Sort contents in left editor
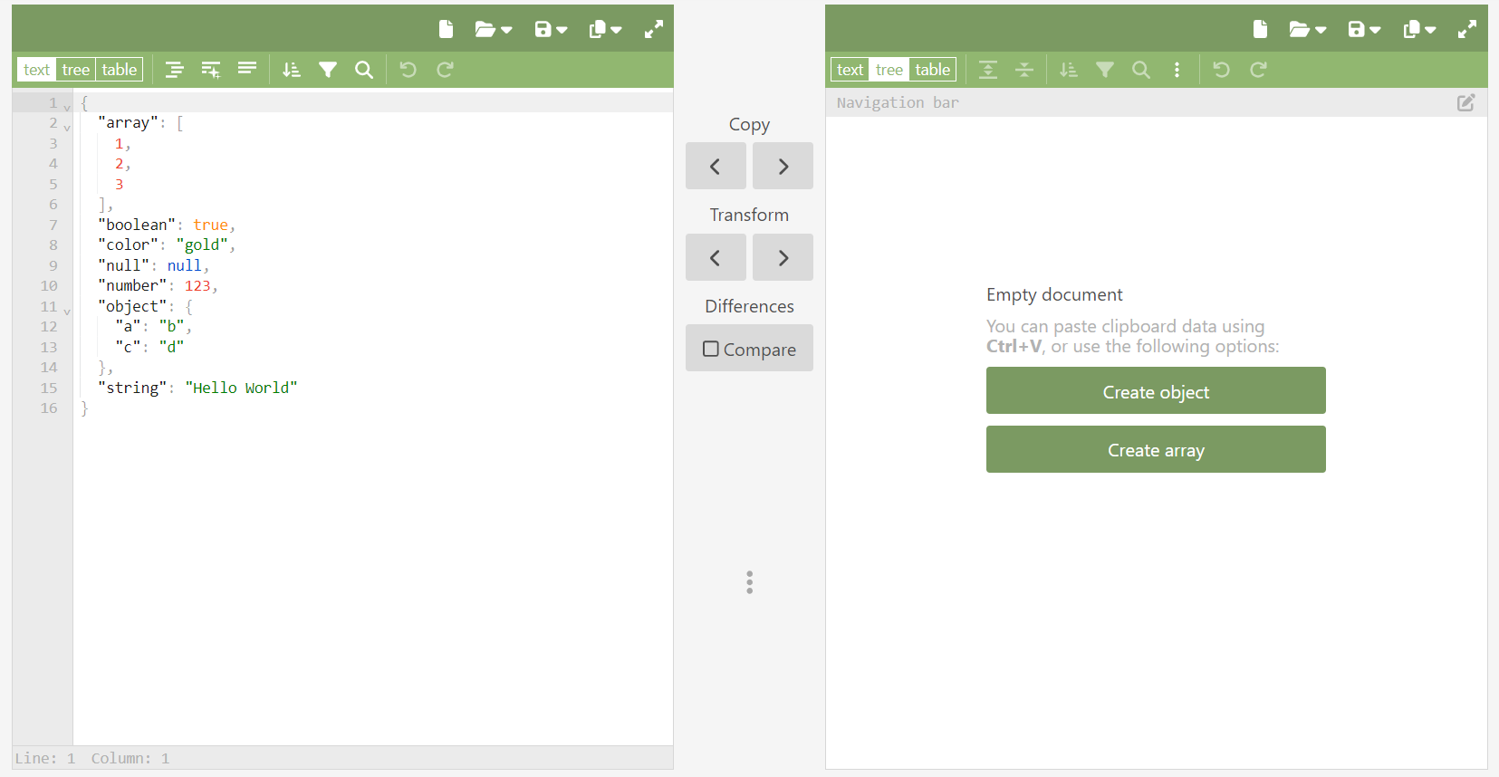Screen dimensions: 1499x777 pos(291,70)
